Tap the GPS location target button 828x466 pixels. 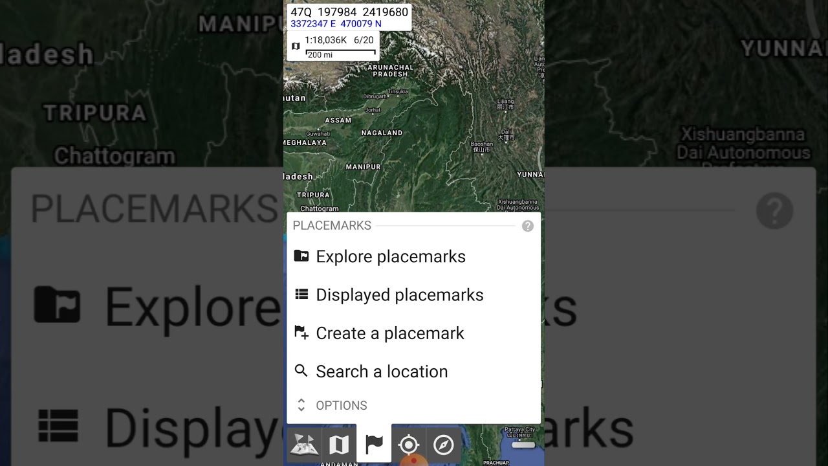[409, 445]
